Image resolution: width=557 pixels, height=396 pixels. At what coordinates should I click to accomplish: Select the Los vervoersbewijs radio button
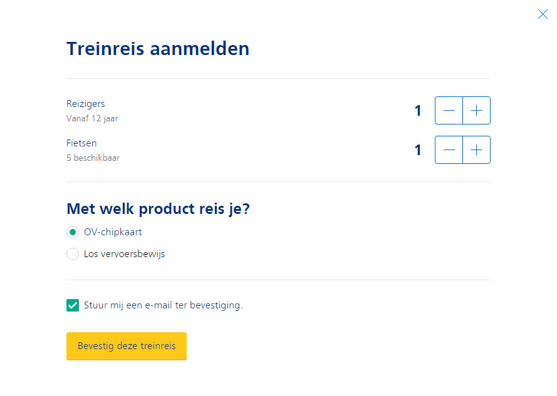point(73,254)
